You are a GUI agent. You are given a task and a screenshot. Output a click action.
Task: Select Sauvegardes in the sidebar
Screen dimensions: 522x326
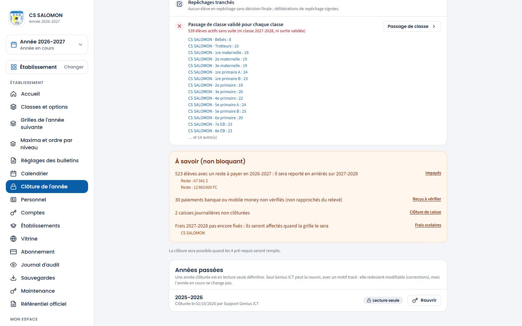click(47, 278)
